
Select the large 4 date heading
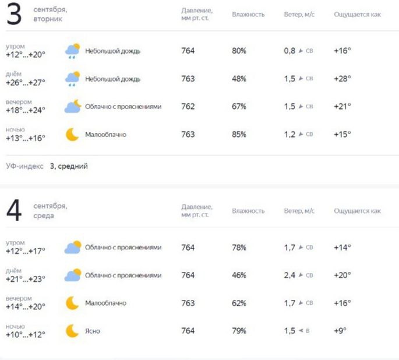coord(14,210)
